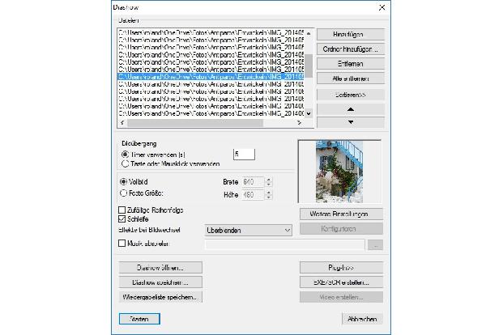503x335 pixels.
Task: Open the 'Überblenden' transition effect dropdown
Action: click(249, 230)
